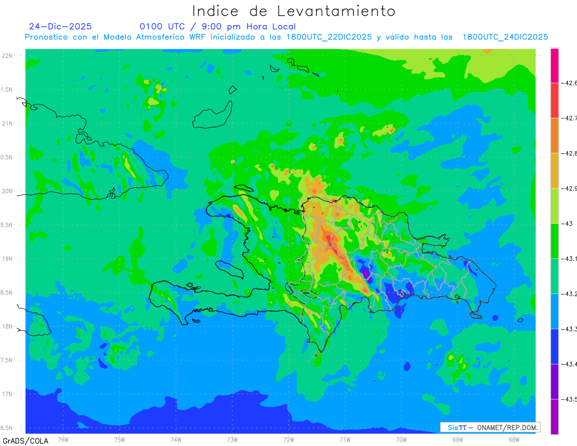Pick the violet swatch below -43.5
Viewport: 577px width, 446px height.
(554, 417)
